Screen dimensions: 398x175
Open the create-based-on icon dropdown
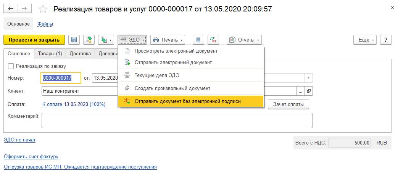tap(106, 40)
